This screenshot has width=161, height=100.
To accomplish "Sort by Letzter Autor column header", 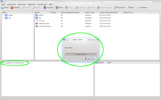I will coord(90,13).
